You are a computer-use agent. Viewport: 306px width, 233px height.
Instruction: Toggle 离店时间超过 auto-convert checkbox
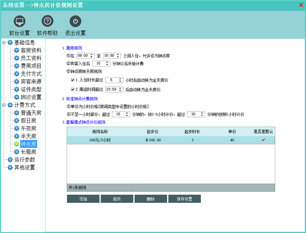click(x=73, y=89)
